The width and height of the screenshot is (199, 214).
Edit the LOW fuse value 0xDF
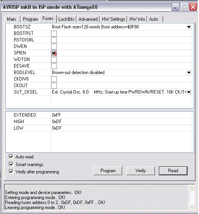point(57,128)
